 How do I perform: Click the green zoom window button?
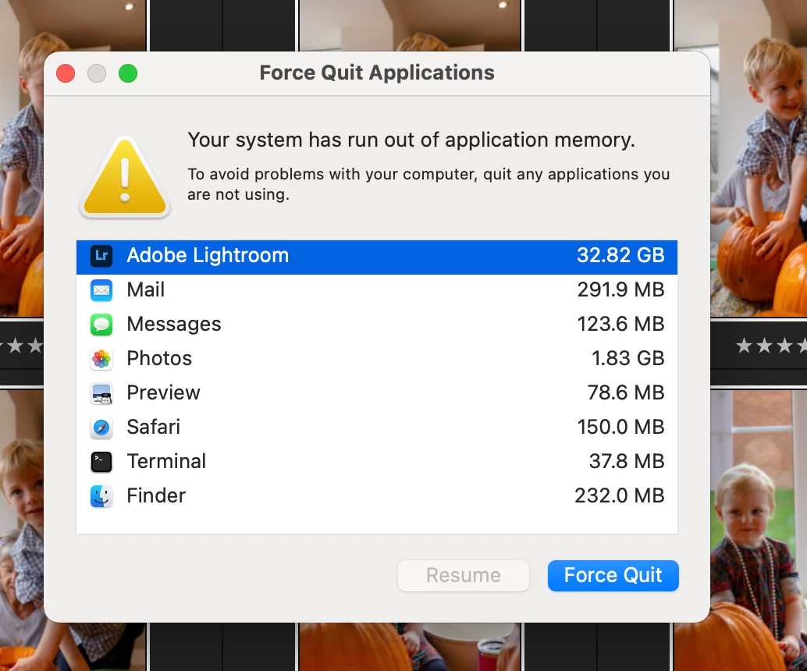(x=128, y=73)
